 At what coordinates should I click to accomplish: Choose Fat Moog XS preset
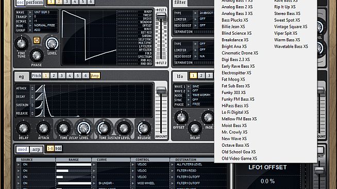[x=233, y=80]
